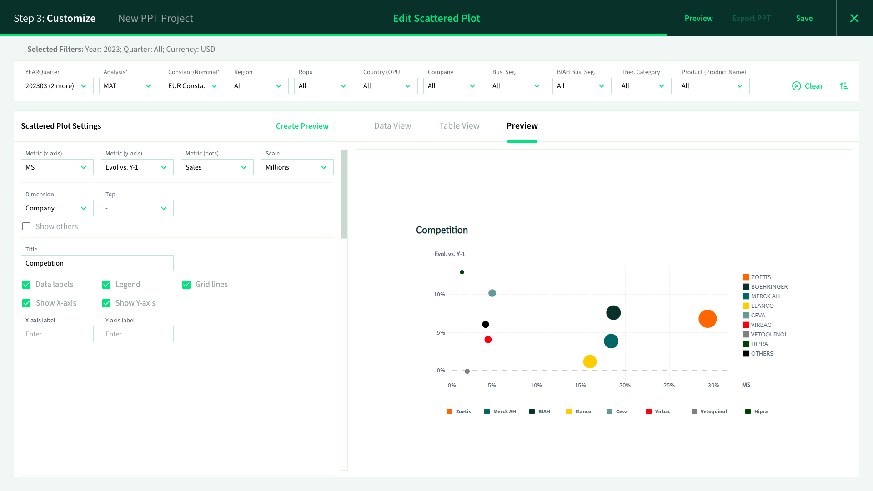Toggle the Grid lines checkbox
Screen dimensions: 873x491
click(186, 284)
